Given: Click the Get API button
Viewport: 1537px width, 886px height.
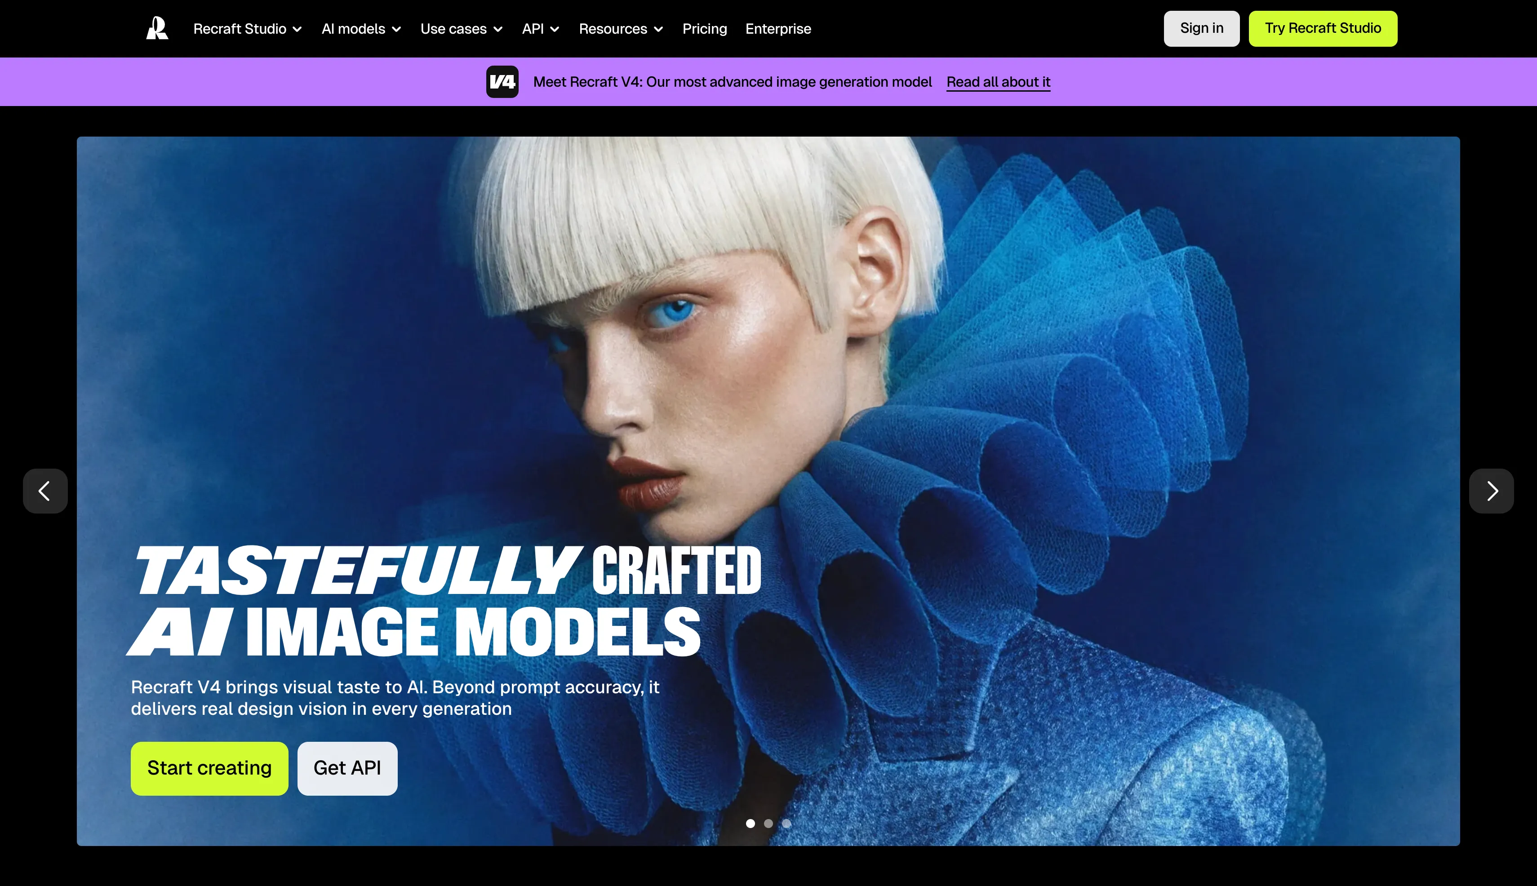Looking at the screenshot, I should [x=347, y=768].
